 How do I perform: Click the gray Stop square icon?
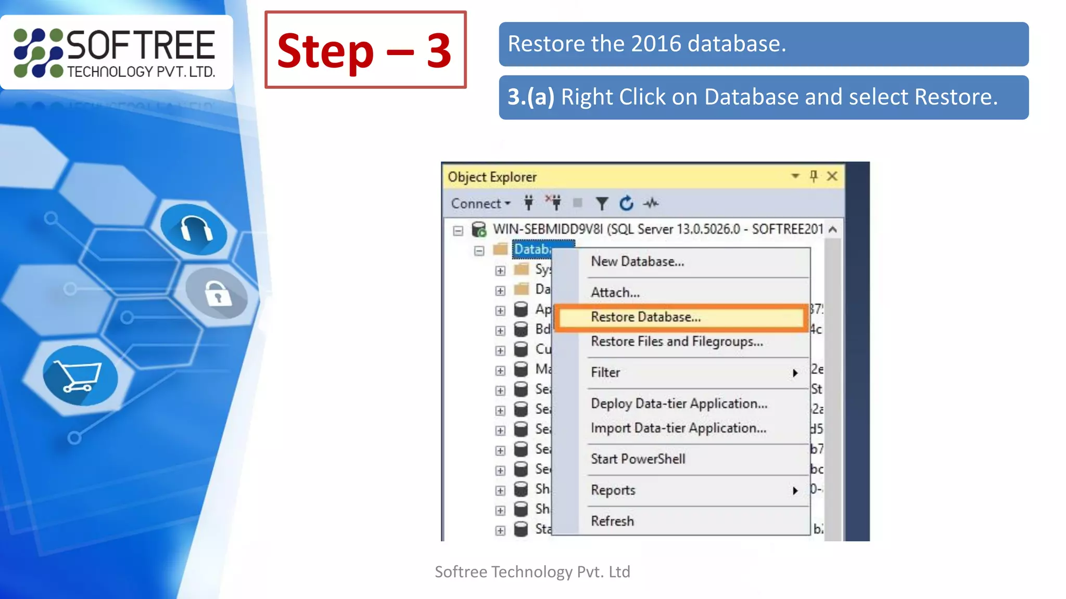pyautogui.click(x=577, y=203)
